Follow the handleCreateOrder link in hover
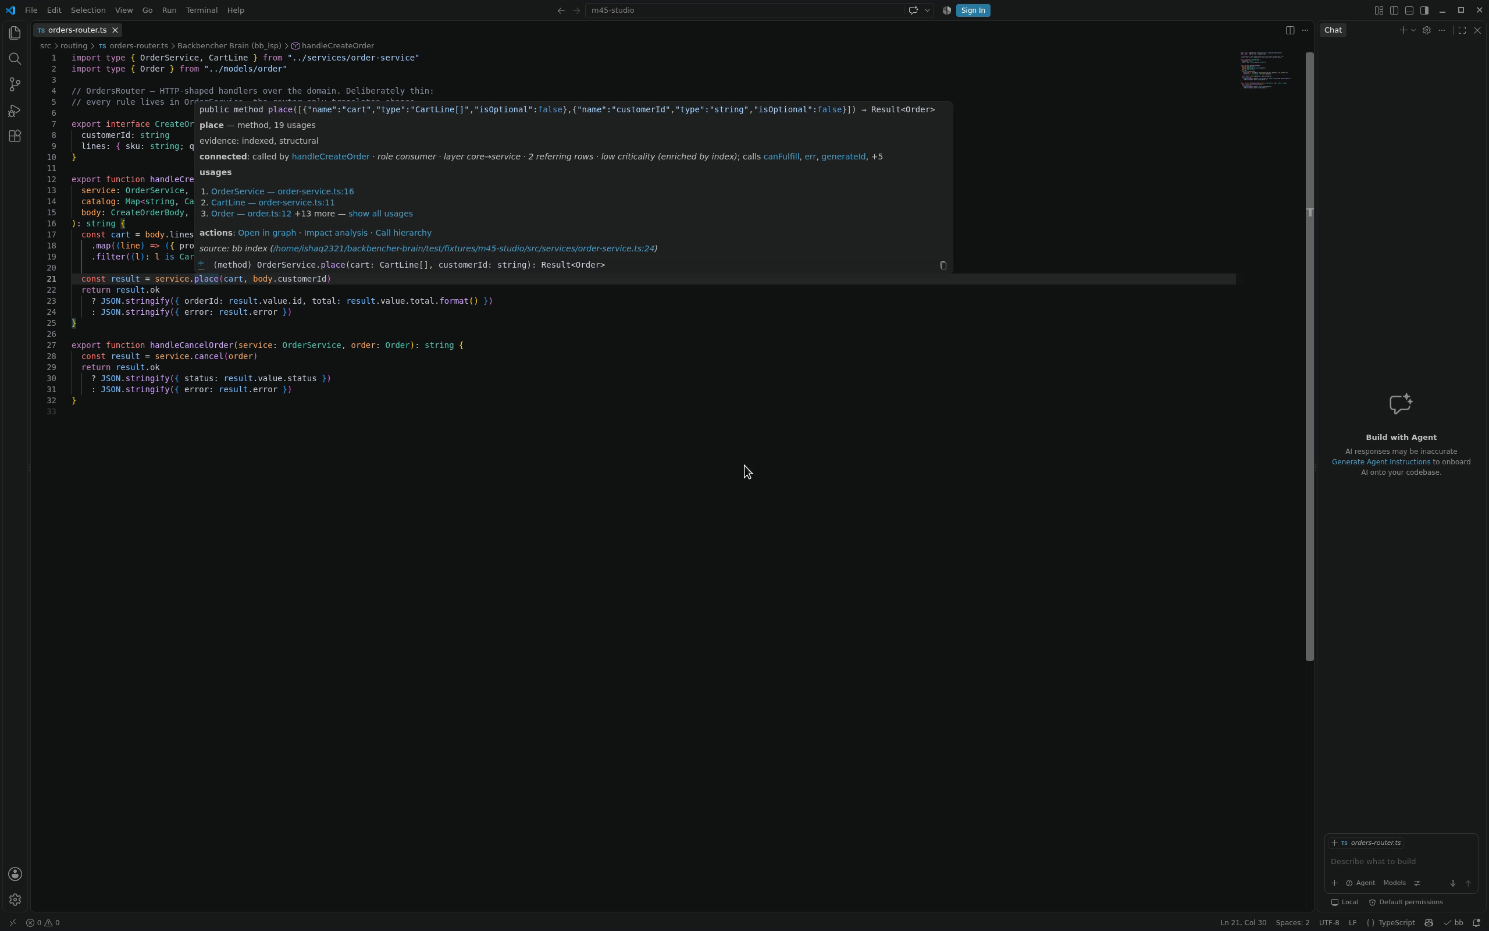This screenshot has width=1489, height=931. (x=330, y=157)
